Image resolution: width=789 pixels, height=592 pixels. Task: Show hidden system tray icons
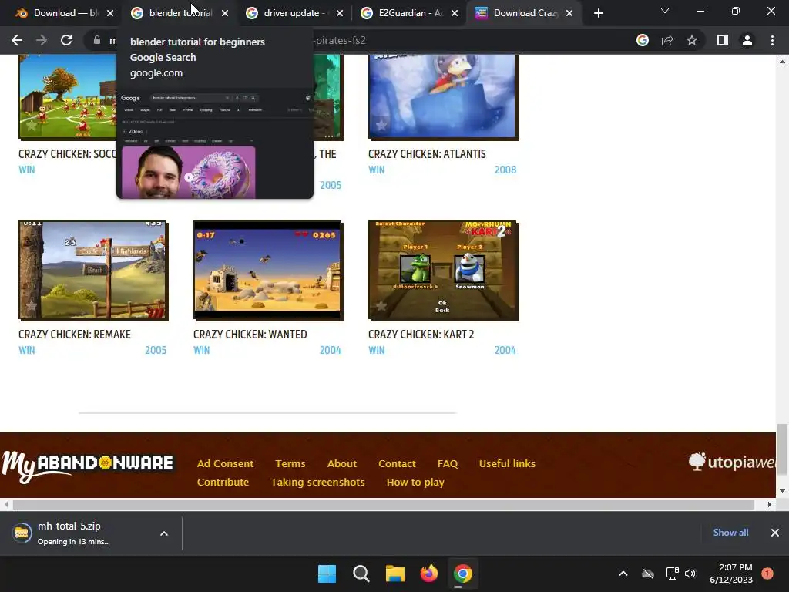coord(623,573)
